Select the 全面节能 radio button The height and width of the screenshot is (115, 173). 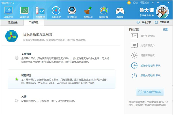coord(17,58)
